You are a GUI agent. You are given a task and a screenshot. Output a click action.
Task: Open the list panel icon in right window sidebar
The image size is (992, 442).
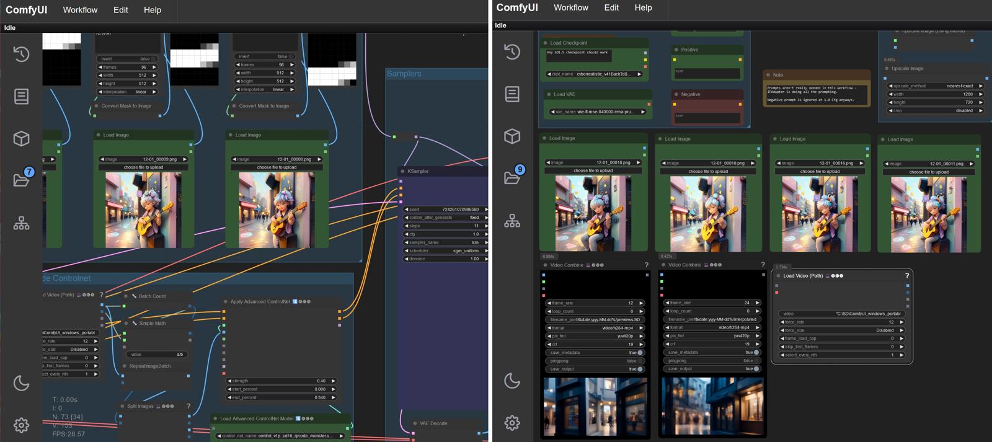tap(512, 94)
